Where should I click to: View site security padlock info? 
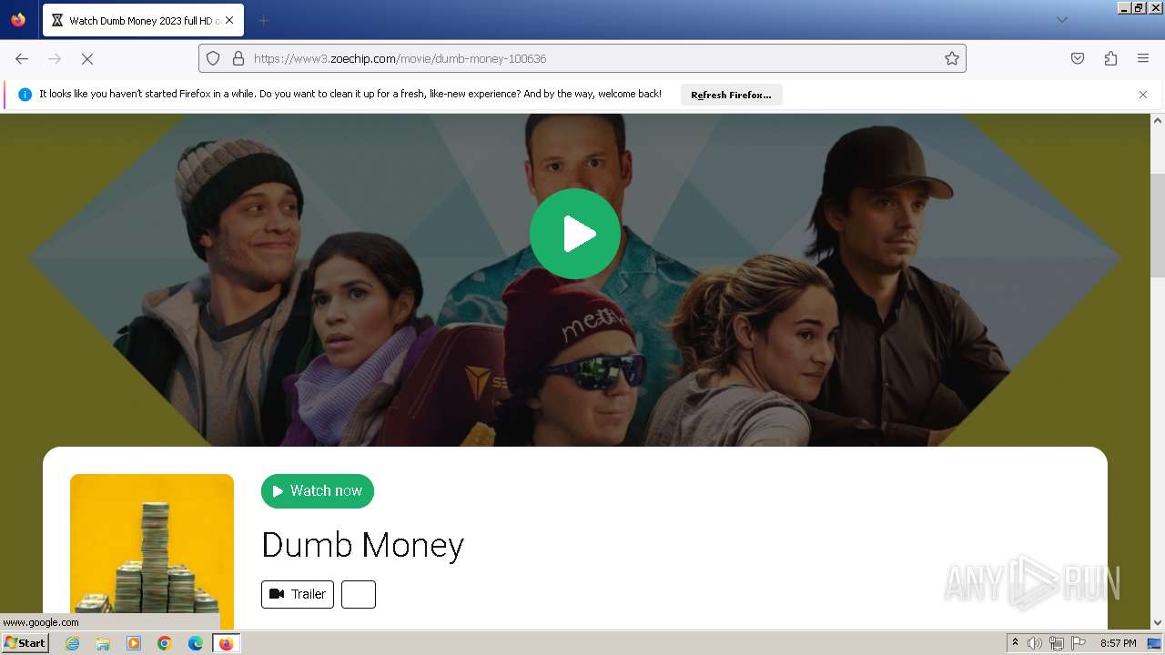[238, 58]
